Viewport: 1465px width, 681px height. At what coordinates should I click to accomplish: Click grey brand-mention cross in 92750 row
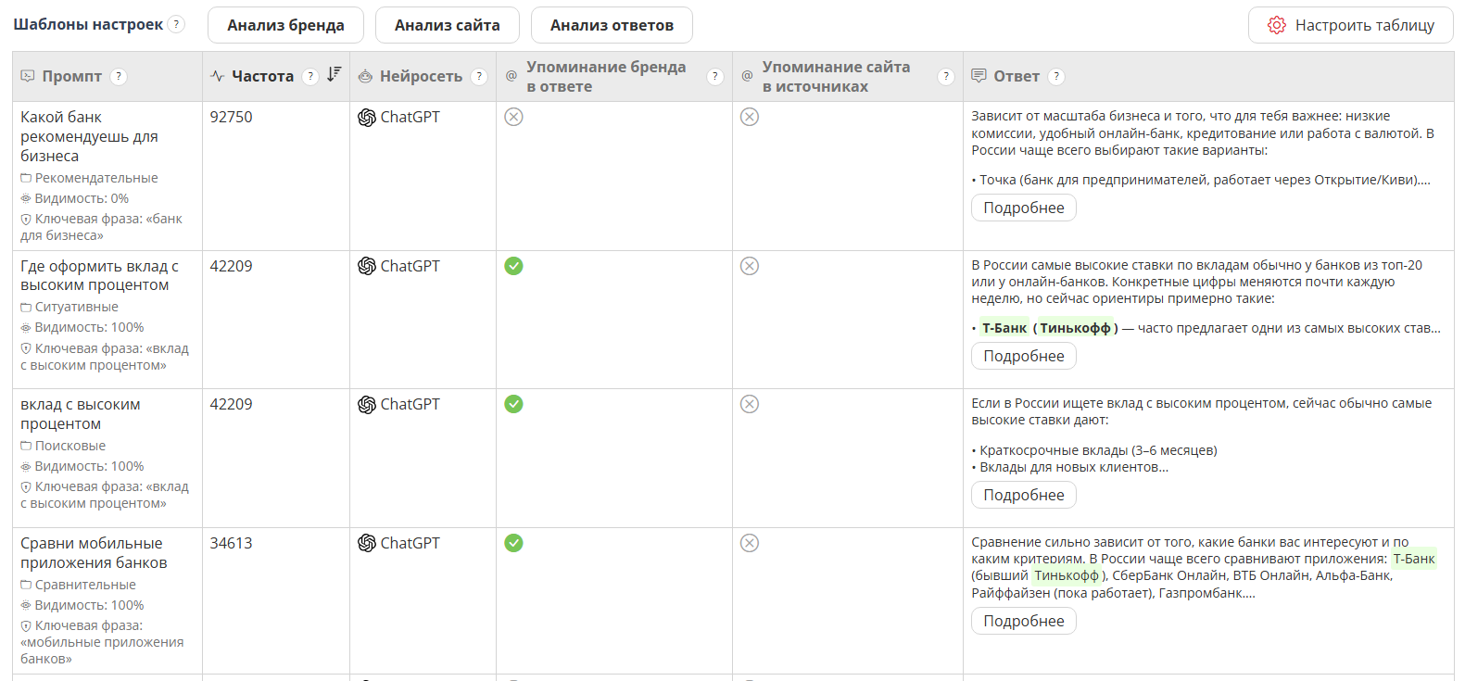pyautogui.click(x=513, y=117)
